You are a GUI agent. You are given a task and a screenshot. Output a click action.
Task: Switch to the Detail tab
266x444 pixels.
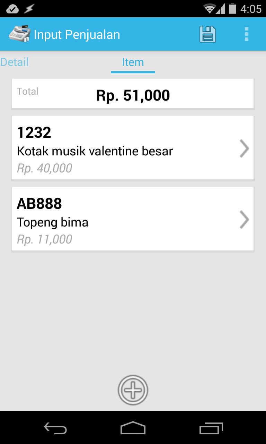[15, 62]
